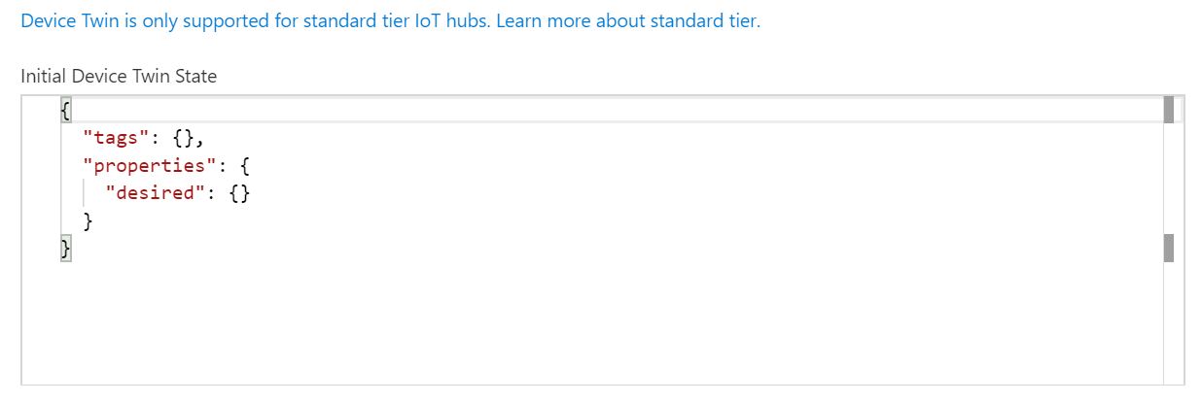Click the lower gray marker on scrollbar
This screenshot has height=403, width=1202.
click(x=1169, y=248)
